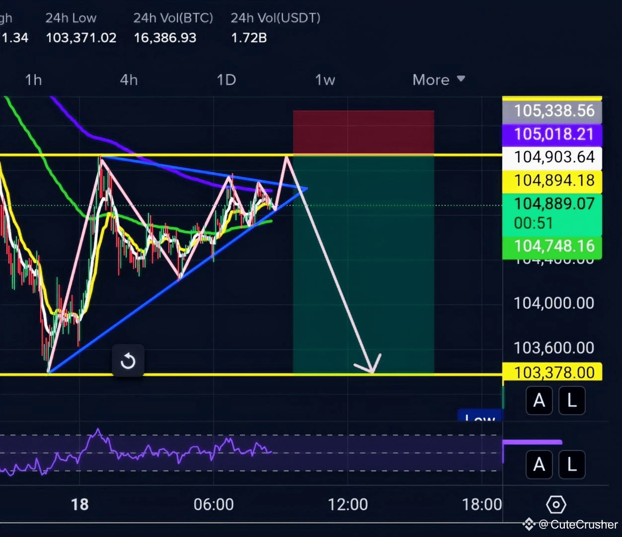Screen dimensions: 622x537
Task: Click the yellow 103,378.00 price label
Action: (552, 372)
